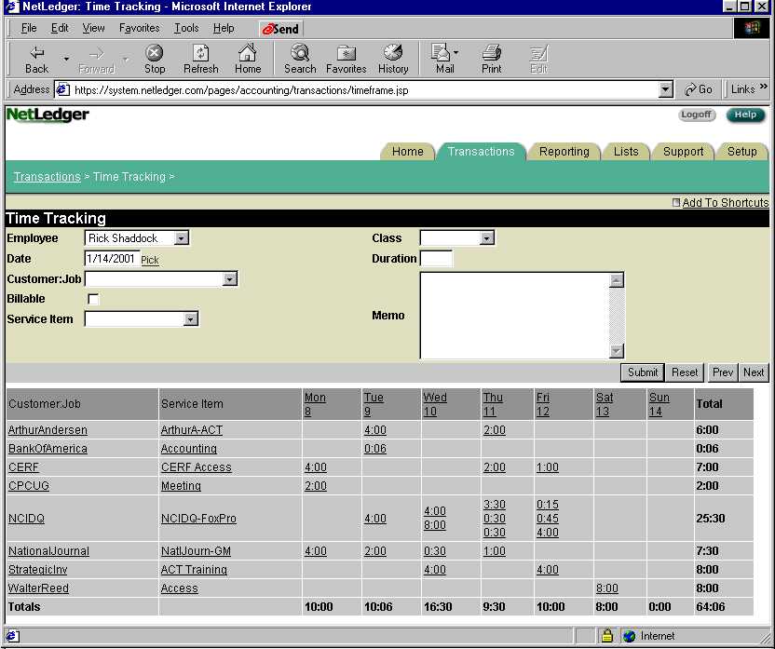Screen dimensions: 775x649
Task: Open the Tools menu
Action: (x=186, y=28)
